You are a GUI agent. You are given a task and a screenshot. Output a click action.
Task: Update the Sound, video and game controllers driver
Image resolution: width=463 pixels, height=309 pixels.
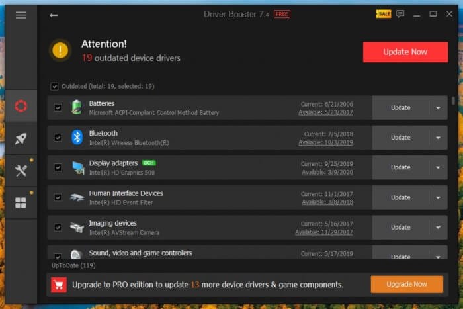(x=400, y=256)
